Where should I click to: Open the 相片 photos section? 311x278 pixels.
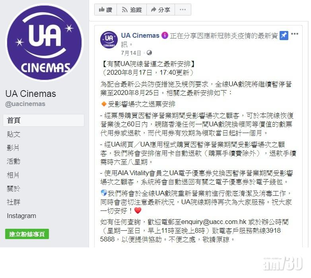tap(13, 175)
